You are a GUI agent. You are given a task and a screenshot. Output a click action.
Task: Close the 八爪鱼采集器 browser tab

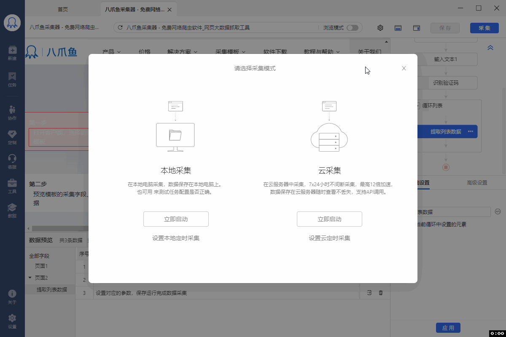(170, 9)
